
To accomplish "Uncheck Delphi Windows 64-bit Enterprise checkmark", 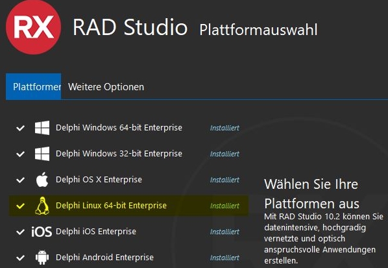I will click(20, 128).
